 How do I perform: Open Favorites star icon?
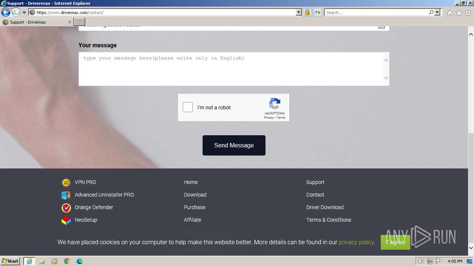click(459, 13)
